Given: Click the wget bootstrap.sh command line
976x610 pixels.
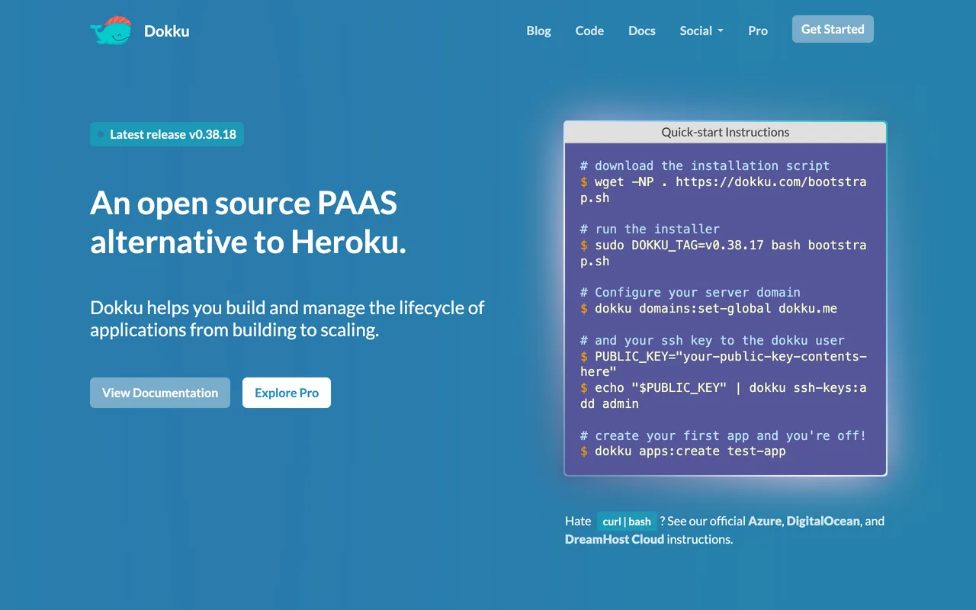Looking at the screenshot, I should 724,190.
